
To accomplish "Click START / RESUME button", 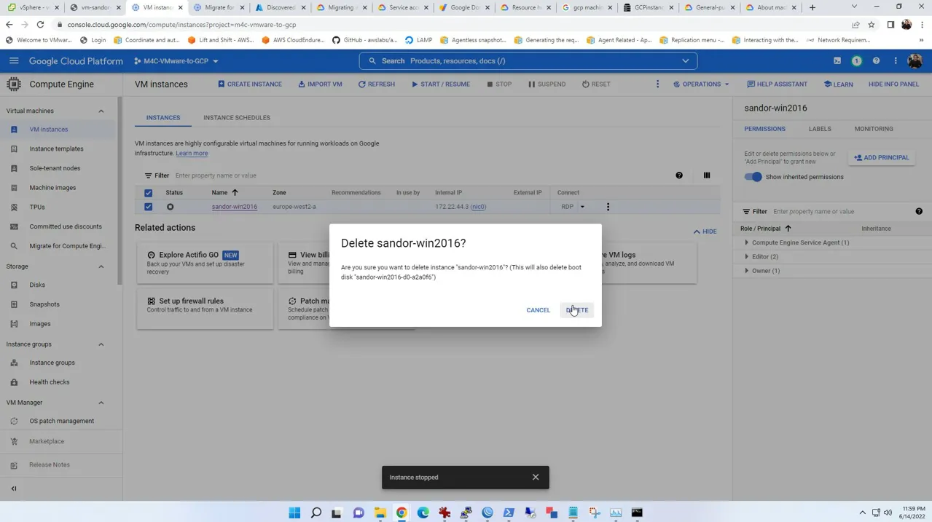I will click(441, 84).
